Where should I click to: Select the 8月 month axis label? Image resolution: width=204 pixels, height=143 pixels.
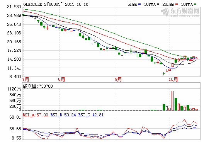pos(61,79)
